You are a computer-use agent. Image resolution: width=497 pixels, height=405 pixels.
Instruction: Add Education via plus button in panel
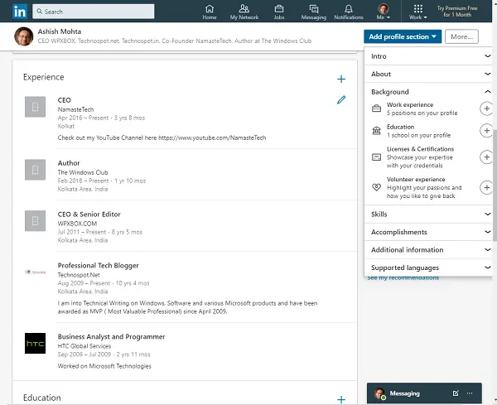coord(486,131)
